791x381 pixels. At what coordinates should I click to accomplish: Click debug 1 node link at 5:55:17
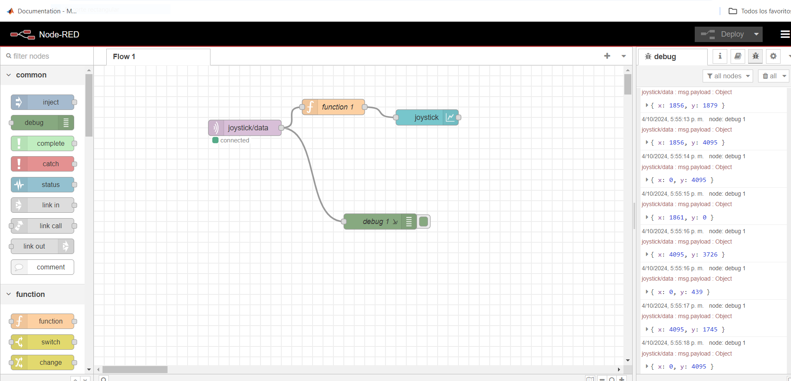click(727, 306)
